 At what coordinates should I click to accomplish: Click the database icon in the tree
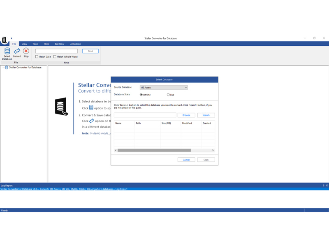[7, 68]
